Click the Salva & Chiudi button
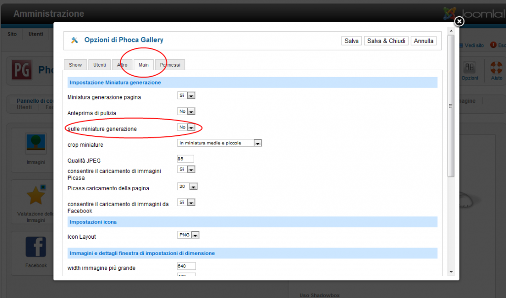The width and height of the screenshot is (506, 298). [386, 41]
